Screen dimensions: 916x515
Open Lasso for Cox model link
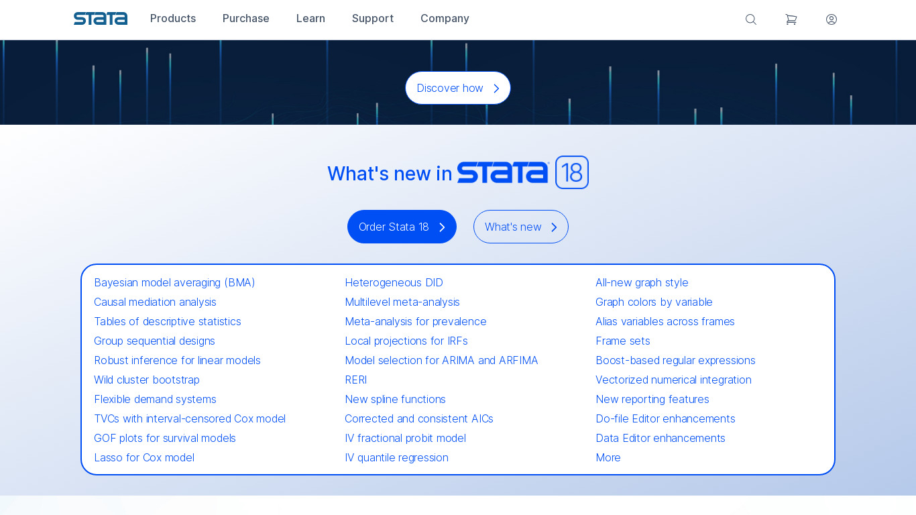pos(144,458)
